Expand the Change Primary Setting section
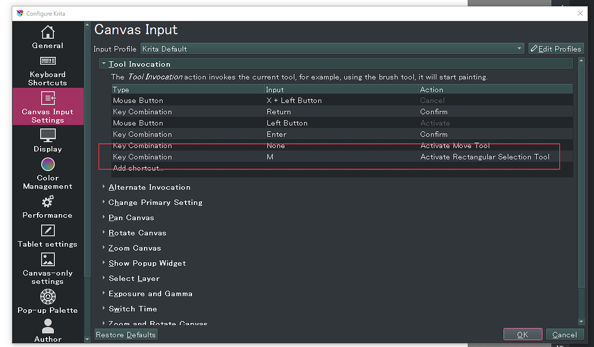The width and height of the screenshot is (594, 347). point(103,202)
